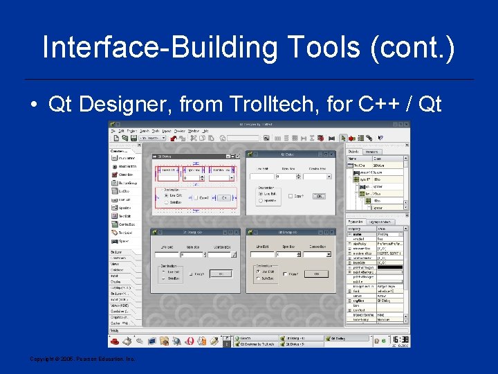Image resolution: width=498 pixels, height=374 pixels.
Task: Open combo box arrow in red-outlined form
Action: point(232,178)
